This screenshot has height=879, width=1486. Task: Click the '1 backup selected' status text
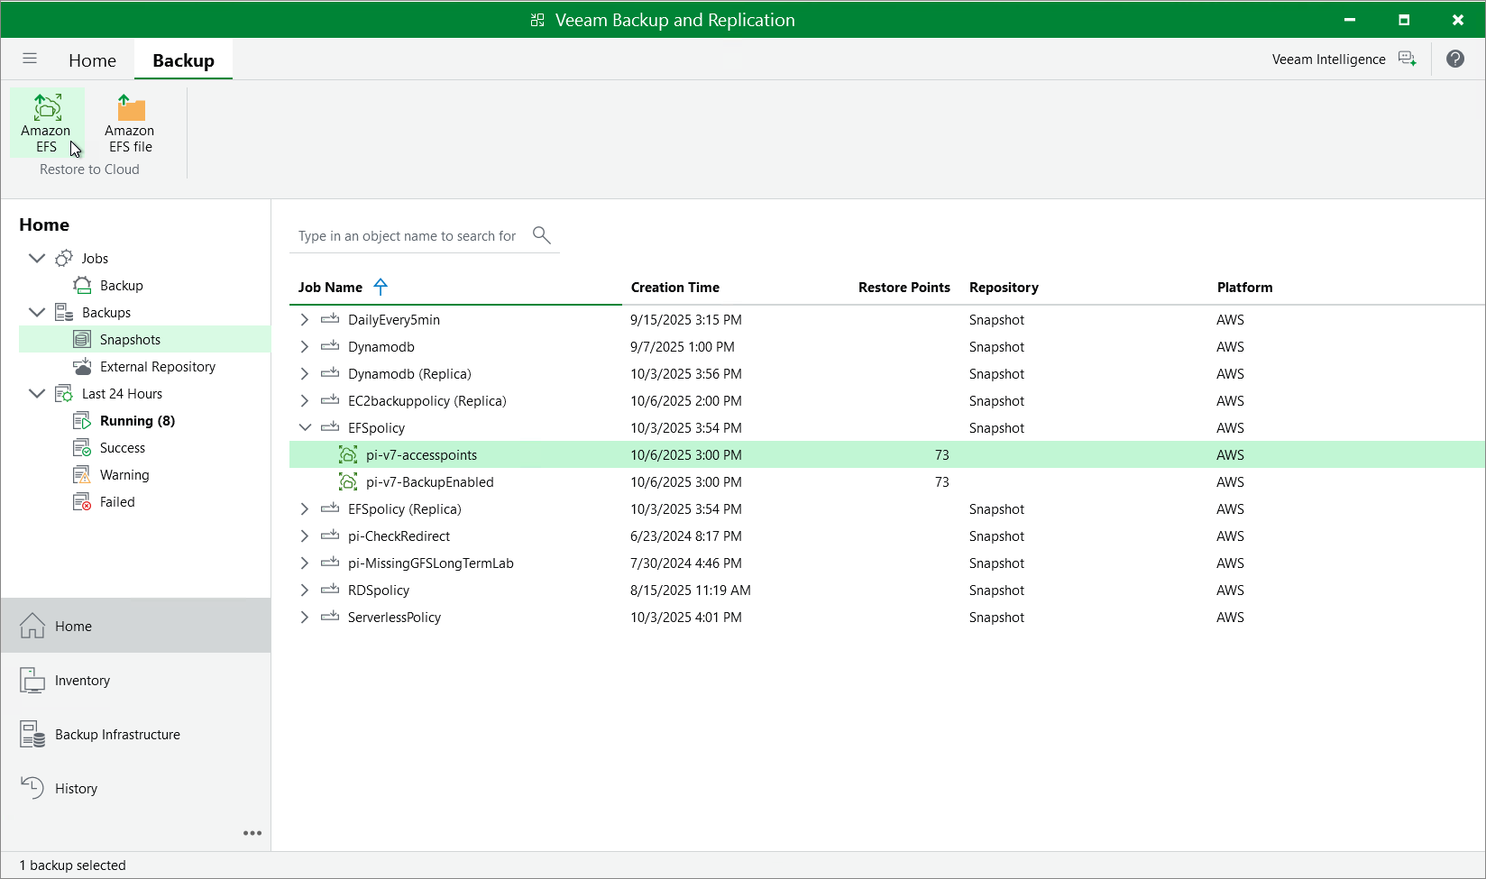[73, 865]
